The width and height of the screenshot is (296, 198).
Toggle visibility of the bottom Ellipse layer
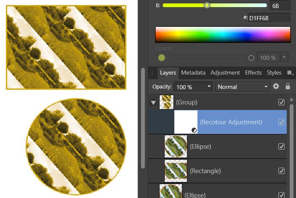(281, 195)
